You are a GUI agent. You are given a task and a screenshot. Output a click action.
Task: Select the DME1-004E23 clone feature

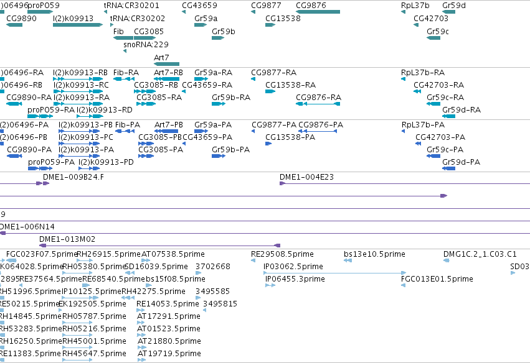point(405,183)
